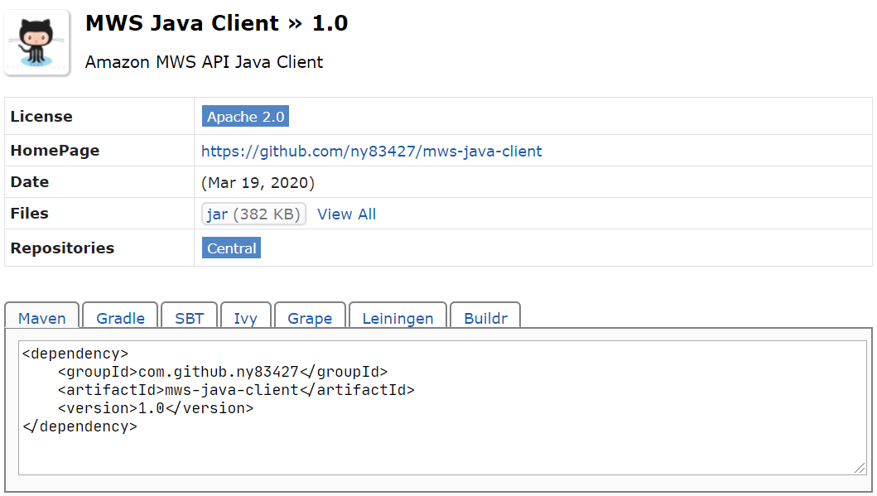Switch to the Ivy tab
Screen dimensions: 877x496
(245, 318)
